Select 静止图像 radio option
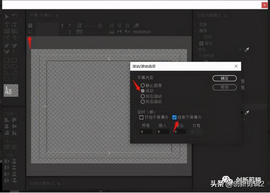The height and width of the screenshot is (193, 270). click(143, 85)
